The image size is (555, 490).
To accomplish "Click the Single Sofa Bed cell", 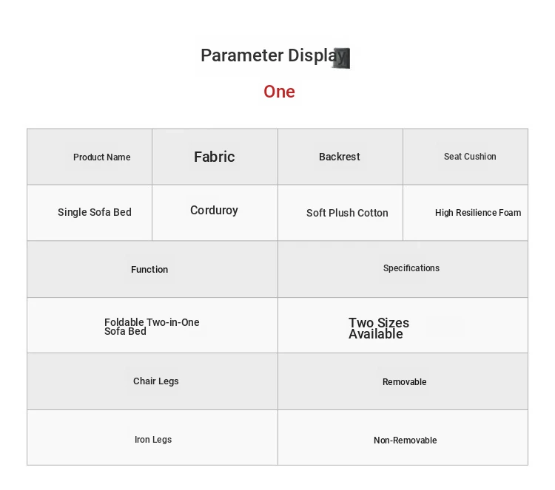I will tap(95, 212).
